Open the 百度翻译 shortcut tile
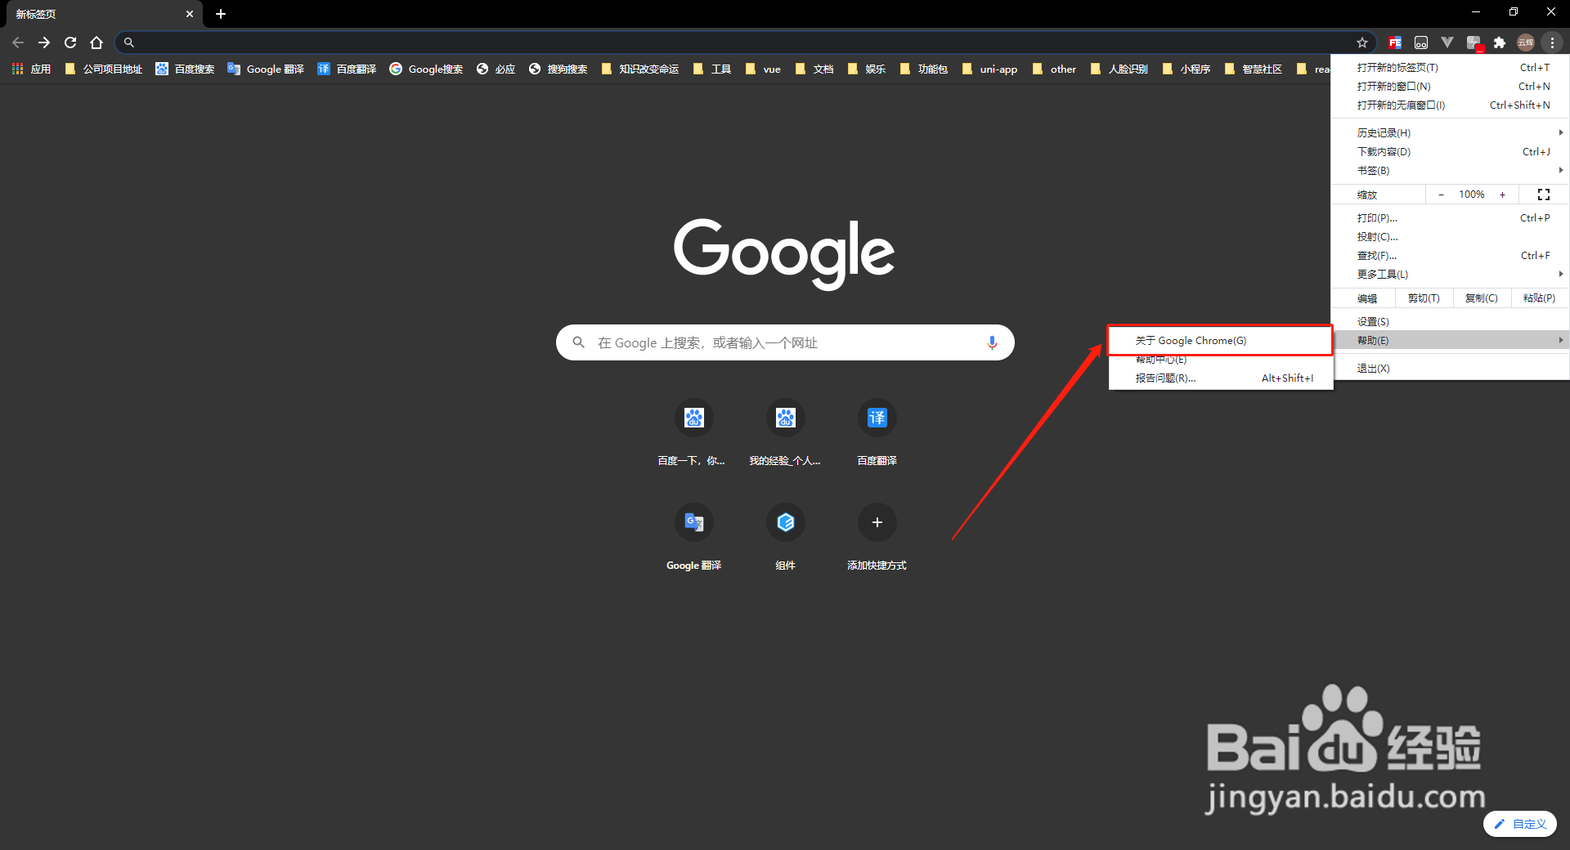The height and width of the screenshot is (850, 1570). pos(877,433)
